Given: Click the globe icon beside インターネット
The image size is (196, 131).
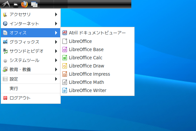Looking at the screenshot, I should pos(5,24).
